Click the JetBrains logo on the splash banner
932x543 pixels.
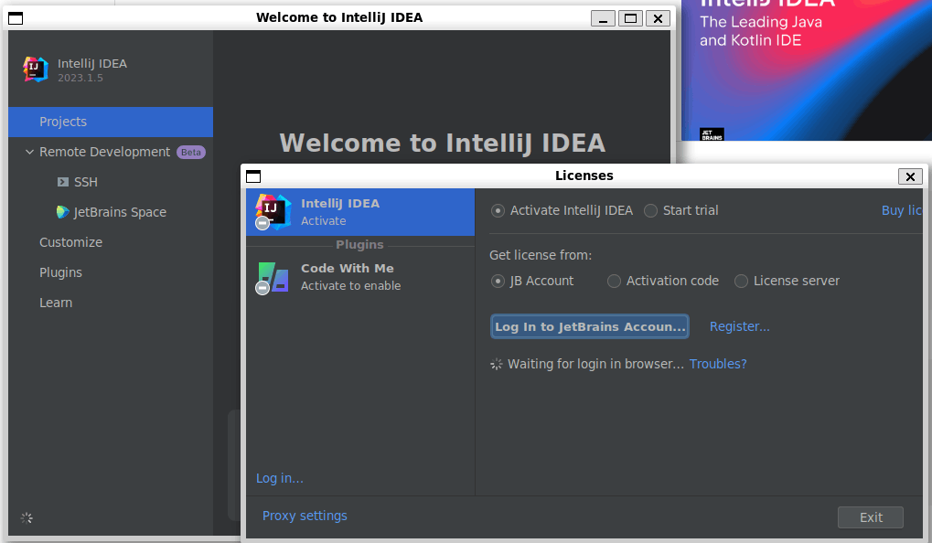tap(712, 134)
